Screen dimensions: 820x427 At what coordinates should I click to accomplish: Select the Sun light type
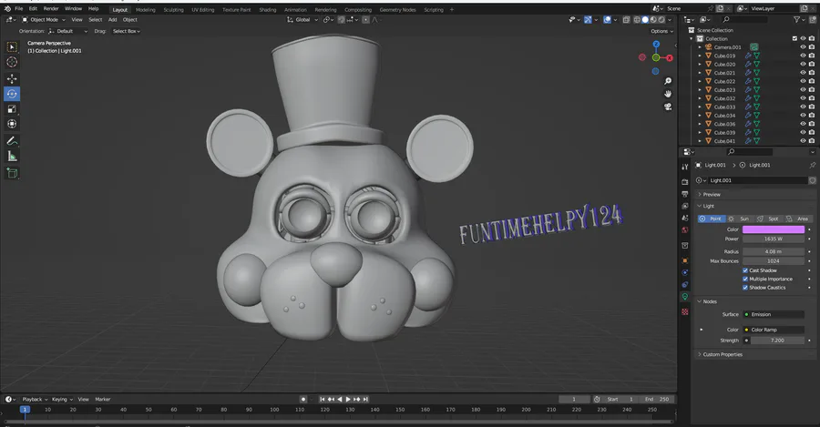[x=740, y=219]
